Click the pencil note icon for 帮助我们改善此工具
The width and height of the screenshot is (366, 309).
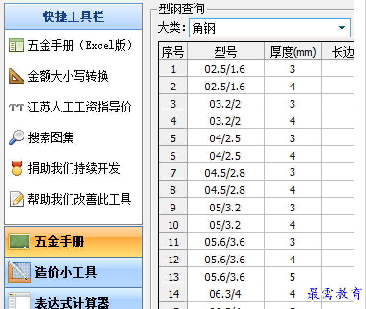pyautogui.click(x=17, y=199)
